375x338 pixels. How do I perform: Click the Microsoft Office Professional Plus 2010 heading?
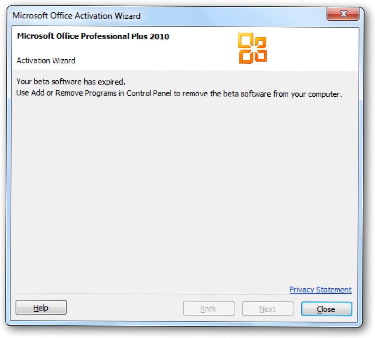93,36
